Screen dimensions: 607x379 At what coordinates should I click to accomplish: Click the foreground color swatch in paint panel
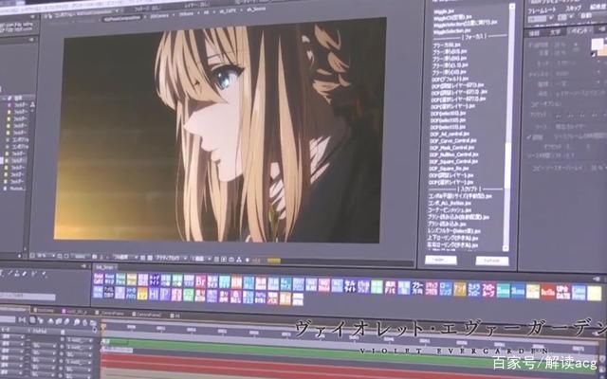(598, 44)
